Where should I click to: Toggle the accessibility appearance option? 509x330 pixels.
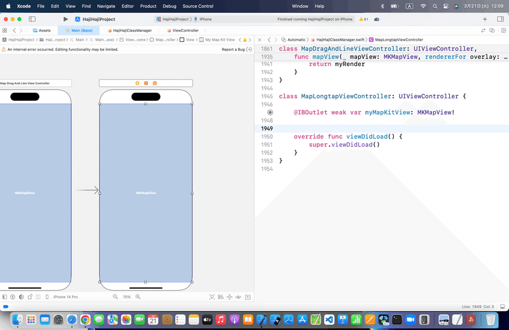13,296
